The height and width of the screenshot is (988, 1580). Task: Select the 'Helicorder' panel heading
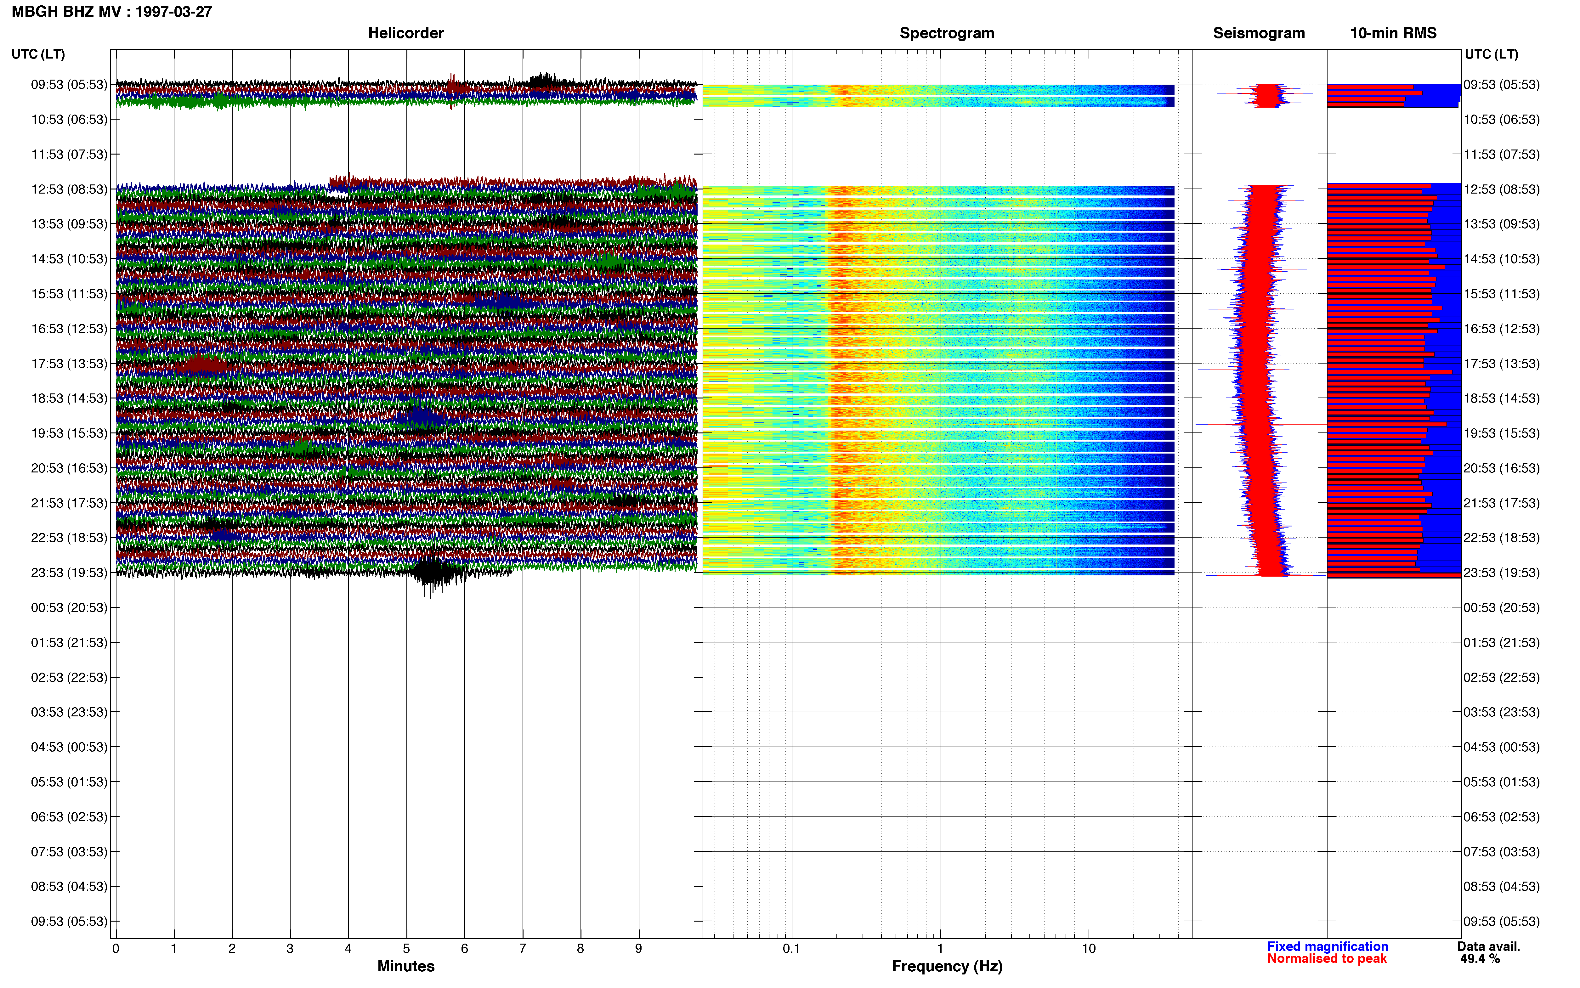(x=406, y=33)
